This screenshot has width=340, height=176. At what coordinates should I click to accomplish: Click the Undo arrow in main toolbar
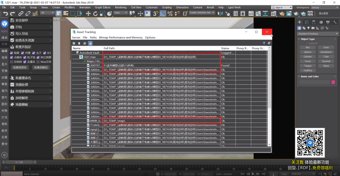[x=6, y=14]
